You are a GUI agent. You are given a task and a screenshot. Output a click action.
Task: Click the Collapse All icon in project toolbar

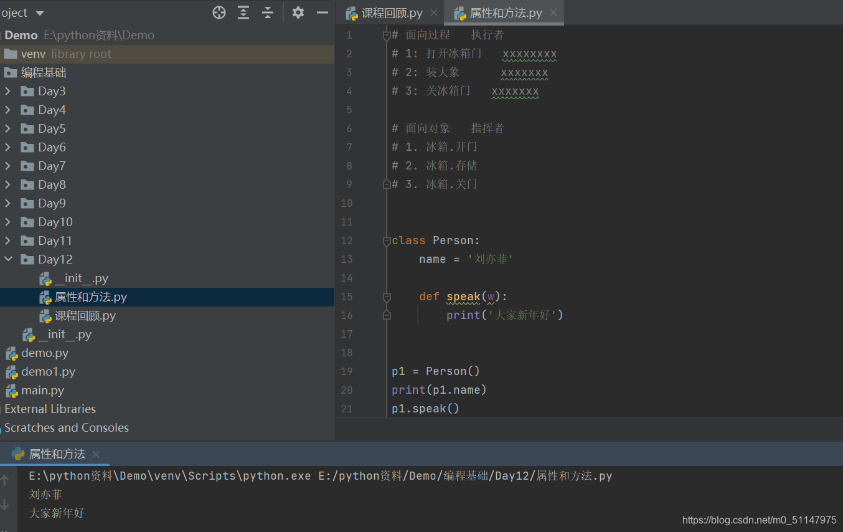click(x=268, y=12)
